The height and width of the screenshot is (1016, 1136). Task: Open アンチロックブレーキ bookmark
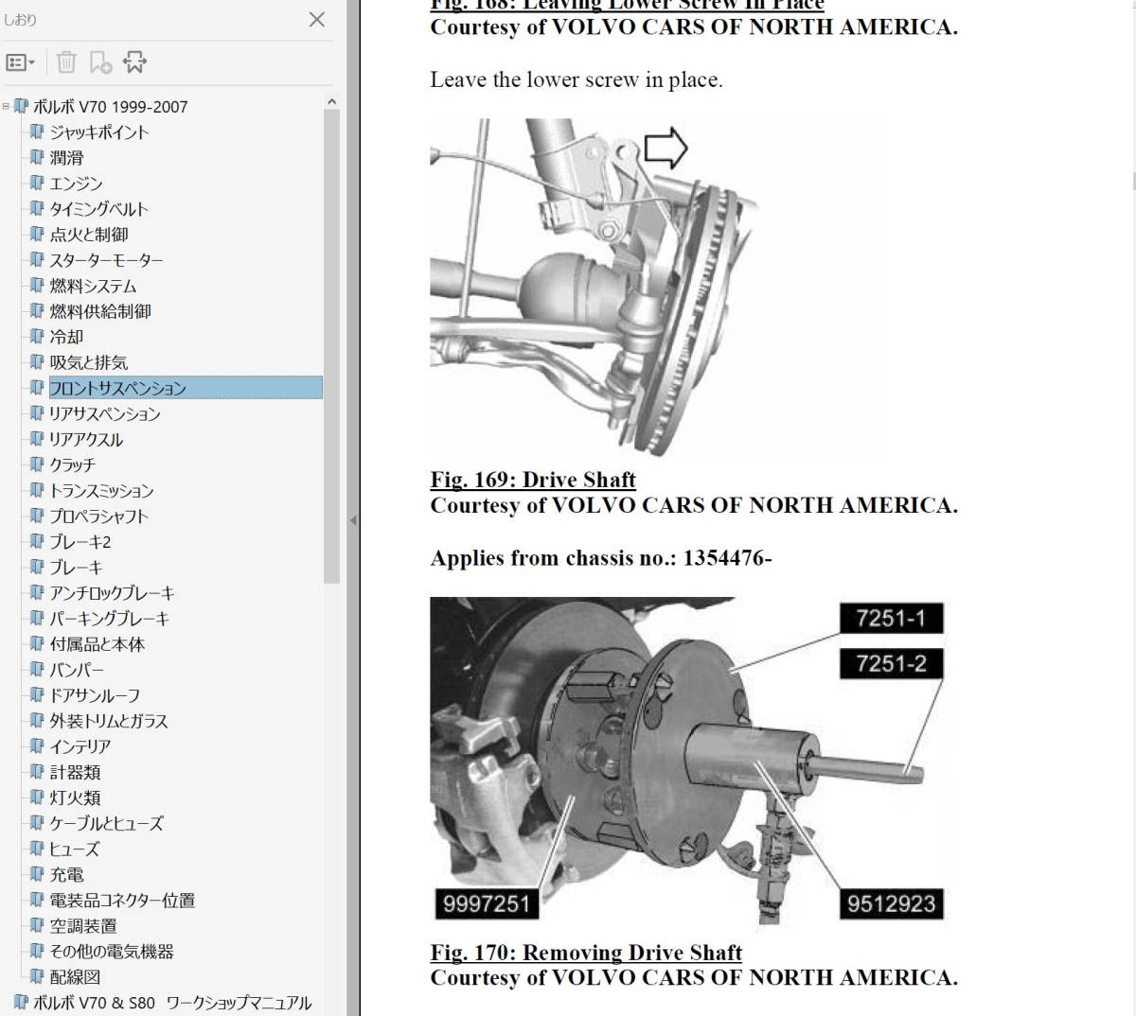tap(112, 592)
